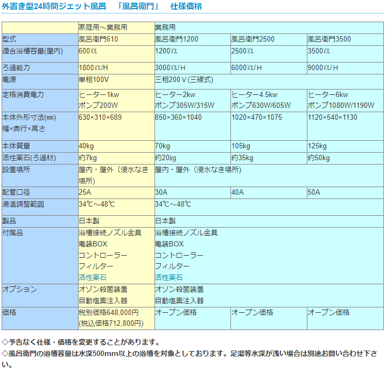386x370 pixels.
Task: Select the 風呂衛門1200 model cell
Action: (x=193, y=39)
